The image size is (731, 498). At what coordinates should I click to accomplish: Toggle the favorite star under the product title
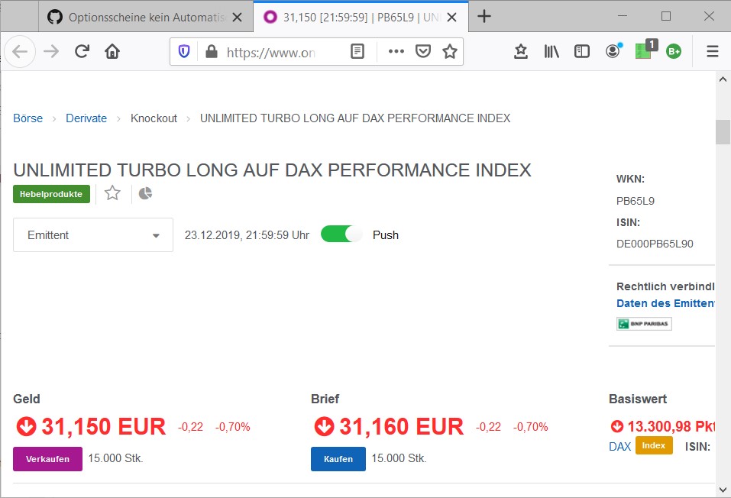coord(112,194)
